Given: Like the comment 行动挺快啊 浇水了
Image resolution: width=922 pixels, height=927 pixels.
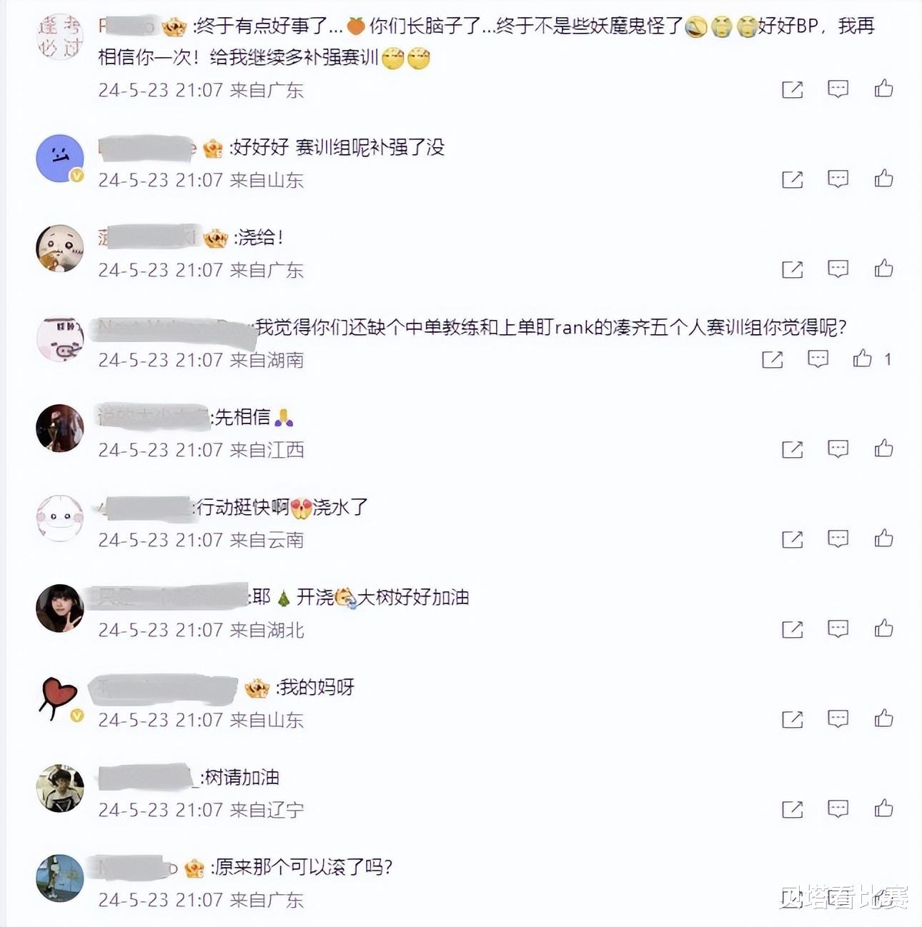Looking at the screenshot, I should pyautogui.click(x=884, y=538).
